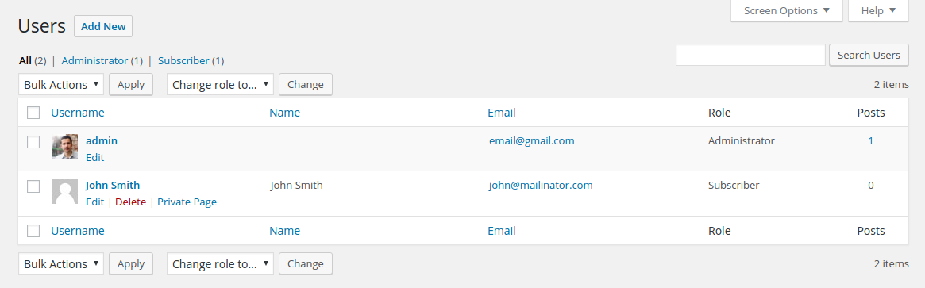This screenshot has width=925, height=288.
Task: Open John Smith's Private Page link
Action: 187,202
